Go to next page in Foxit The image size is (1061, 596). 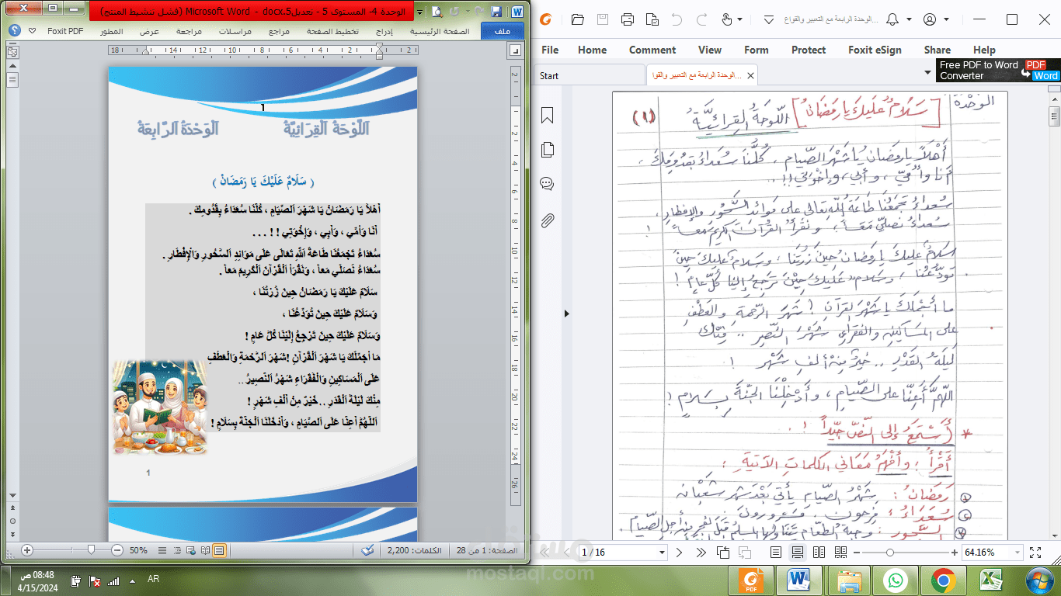(679, 553)
